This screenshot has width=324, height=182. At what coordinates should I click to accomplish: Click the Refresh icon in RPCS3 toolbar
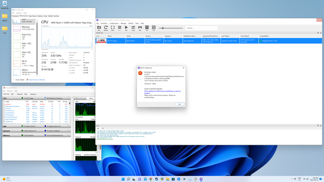coord(106,28)
